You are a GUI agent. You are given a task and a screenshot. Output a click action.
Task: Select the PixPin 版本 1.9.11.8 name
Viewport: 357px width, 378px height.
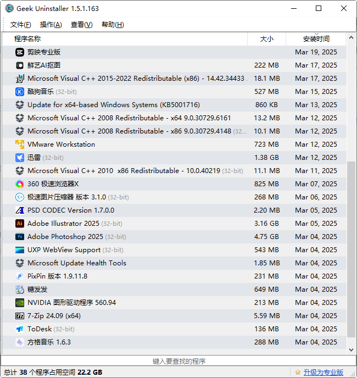57,276
